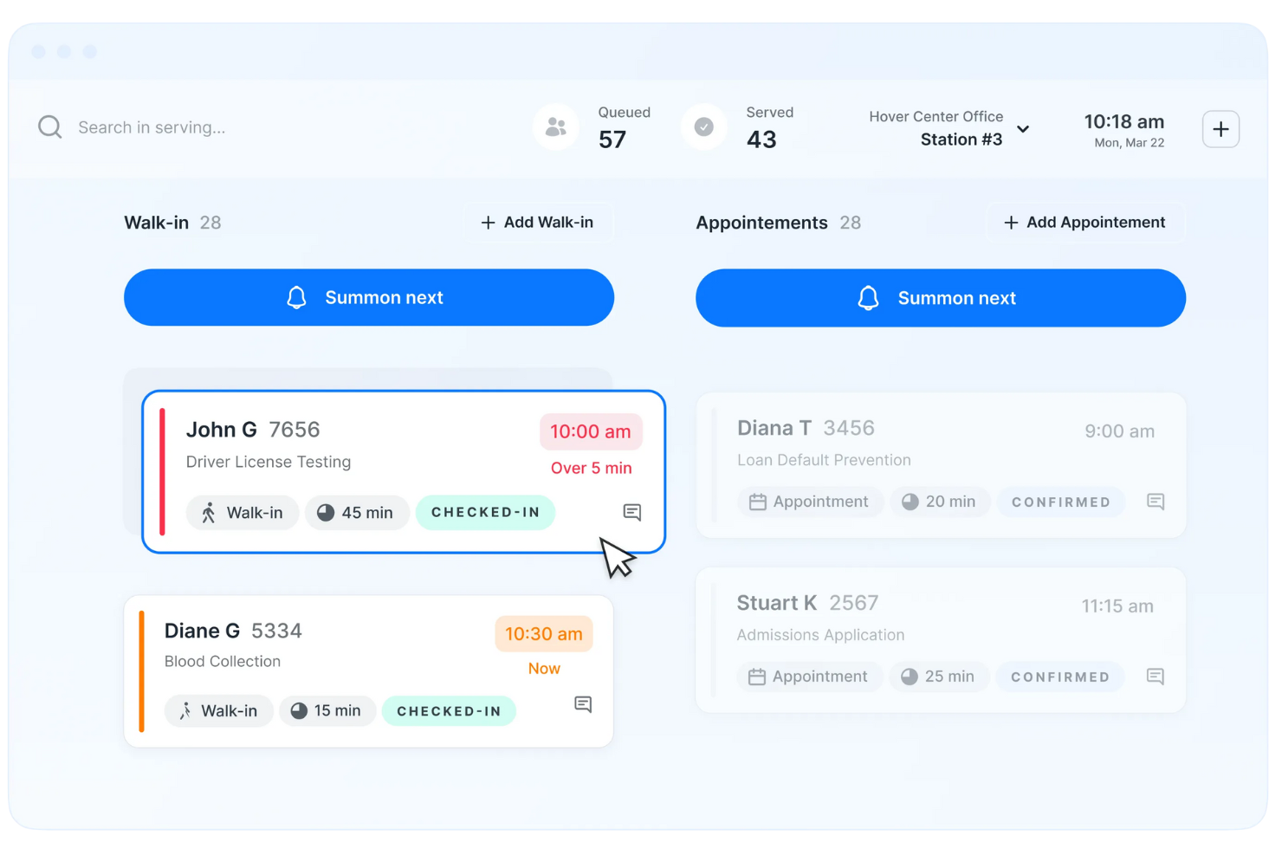Image resolution: width=1282 pixels, height=855 pixels.
Task: Click Add Appointement
Action: pos(1085,222)
